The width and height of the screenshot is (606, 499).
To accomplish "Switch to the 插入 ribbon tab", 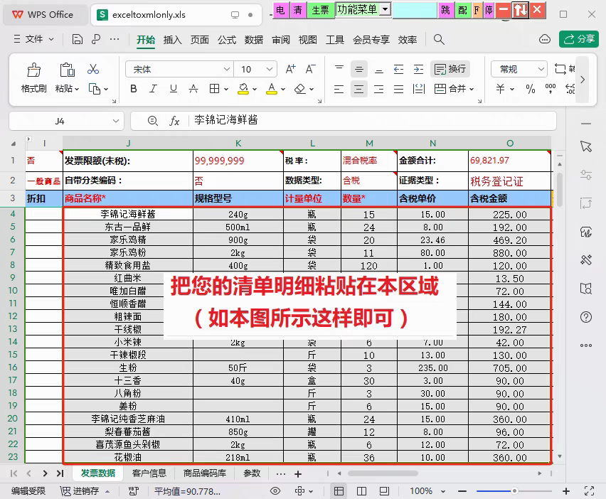I will (174, 40).
